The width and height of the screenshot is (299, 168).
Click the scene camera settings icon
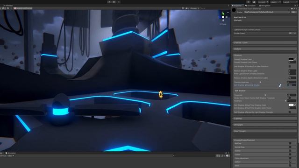(x=187, y=8)
